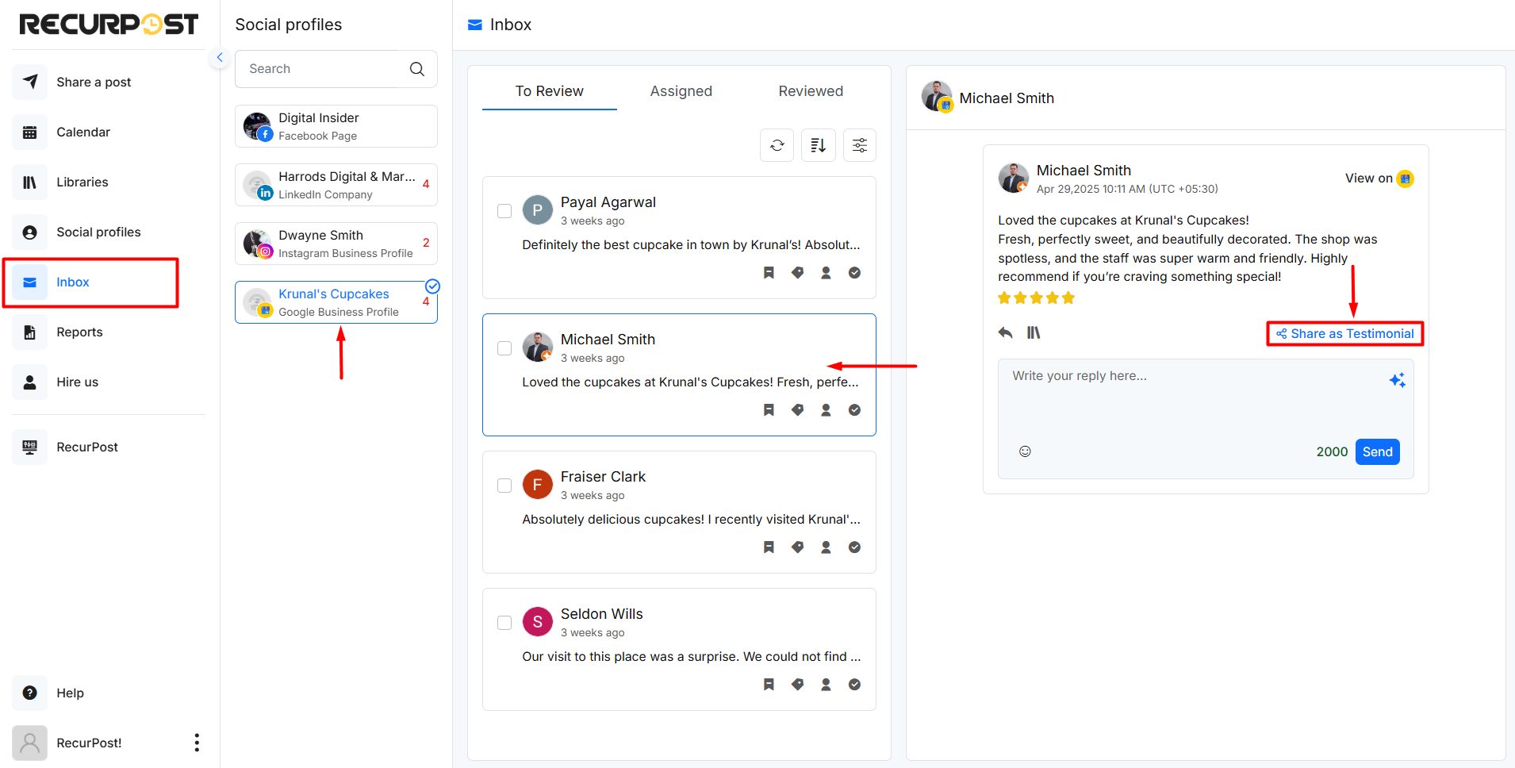Bookmark Fraiser Clark's review
This screenshot has width=1515, height=768.
tap(769, 547)
